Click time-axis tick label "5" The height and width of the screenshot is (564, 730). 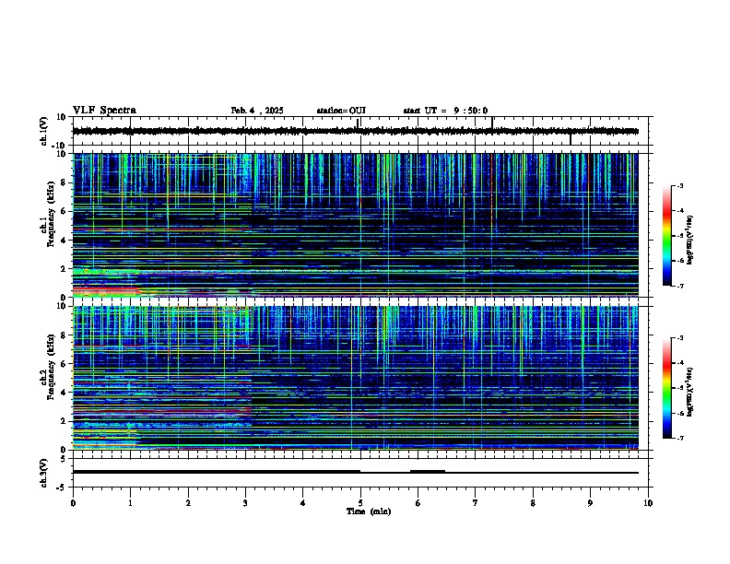pyautogui.click(x=360, y=503)
